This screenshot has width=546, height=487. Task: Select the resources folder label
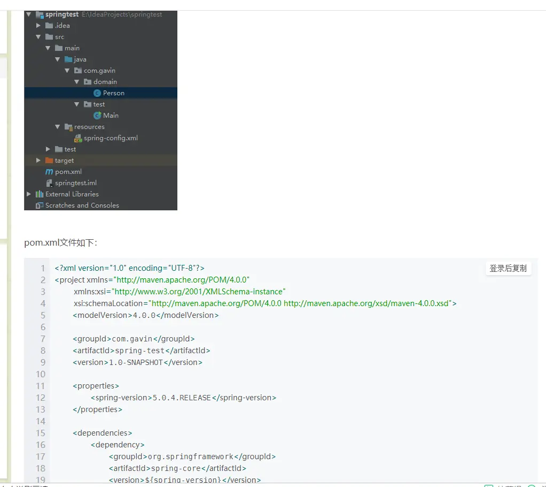tap(89, 127)
